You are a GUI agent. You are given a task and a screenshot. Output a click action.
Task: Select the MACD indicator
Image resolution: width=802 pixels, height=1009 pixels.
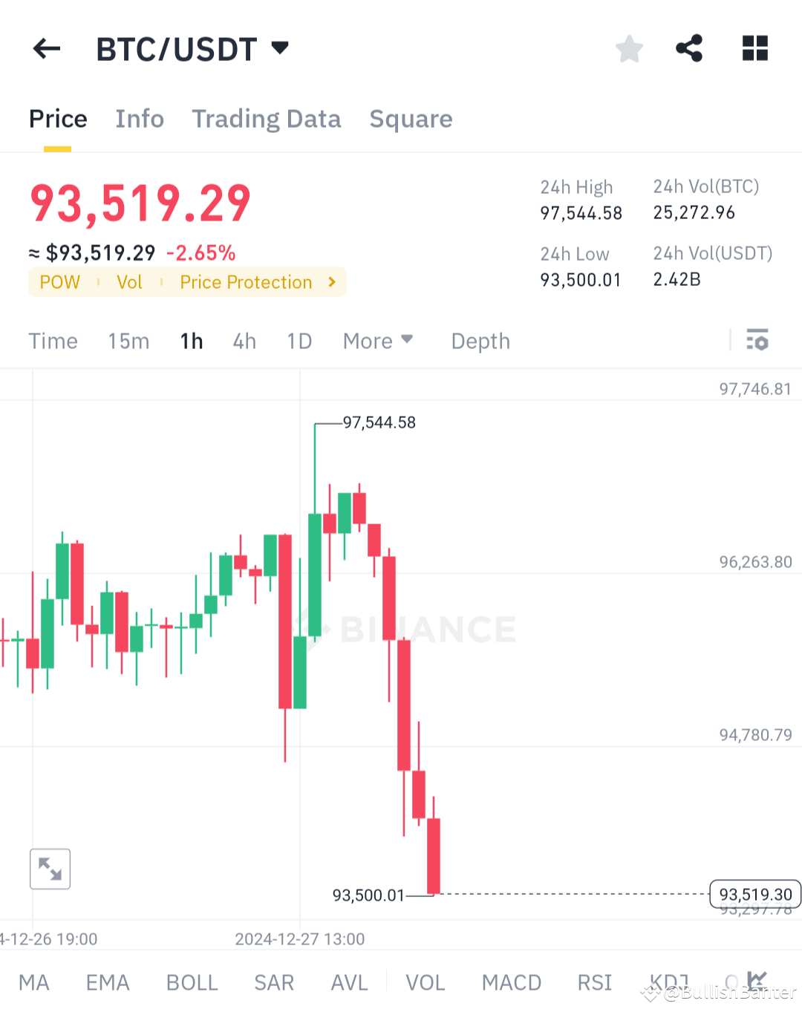click(511, 982)
